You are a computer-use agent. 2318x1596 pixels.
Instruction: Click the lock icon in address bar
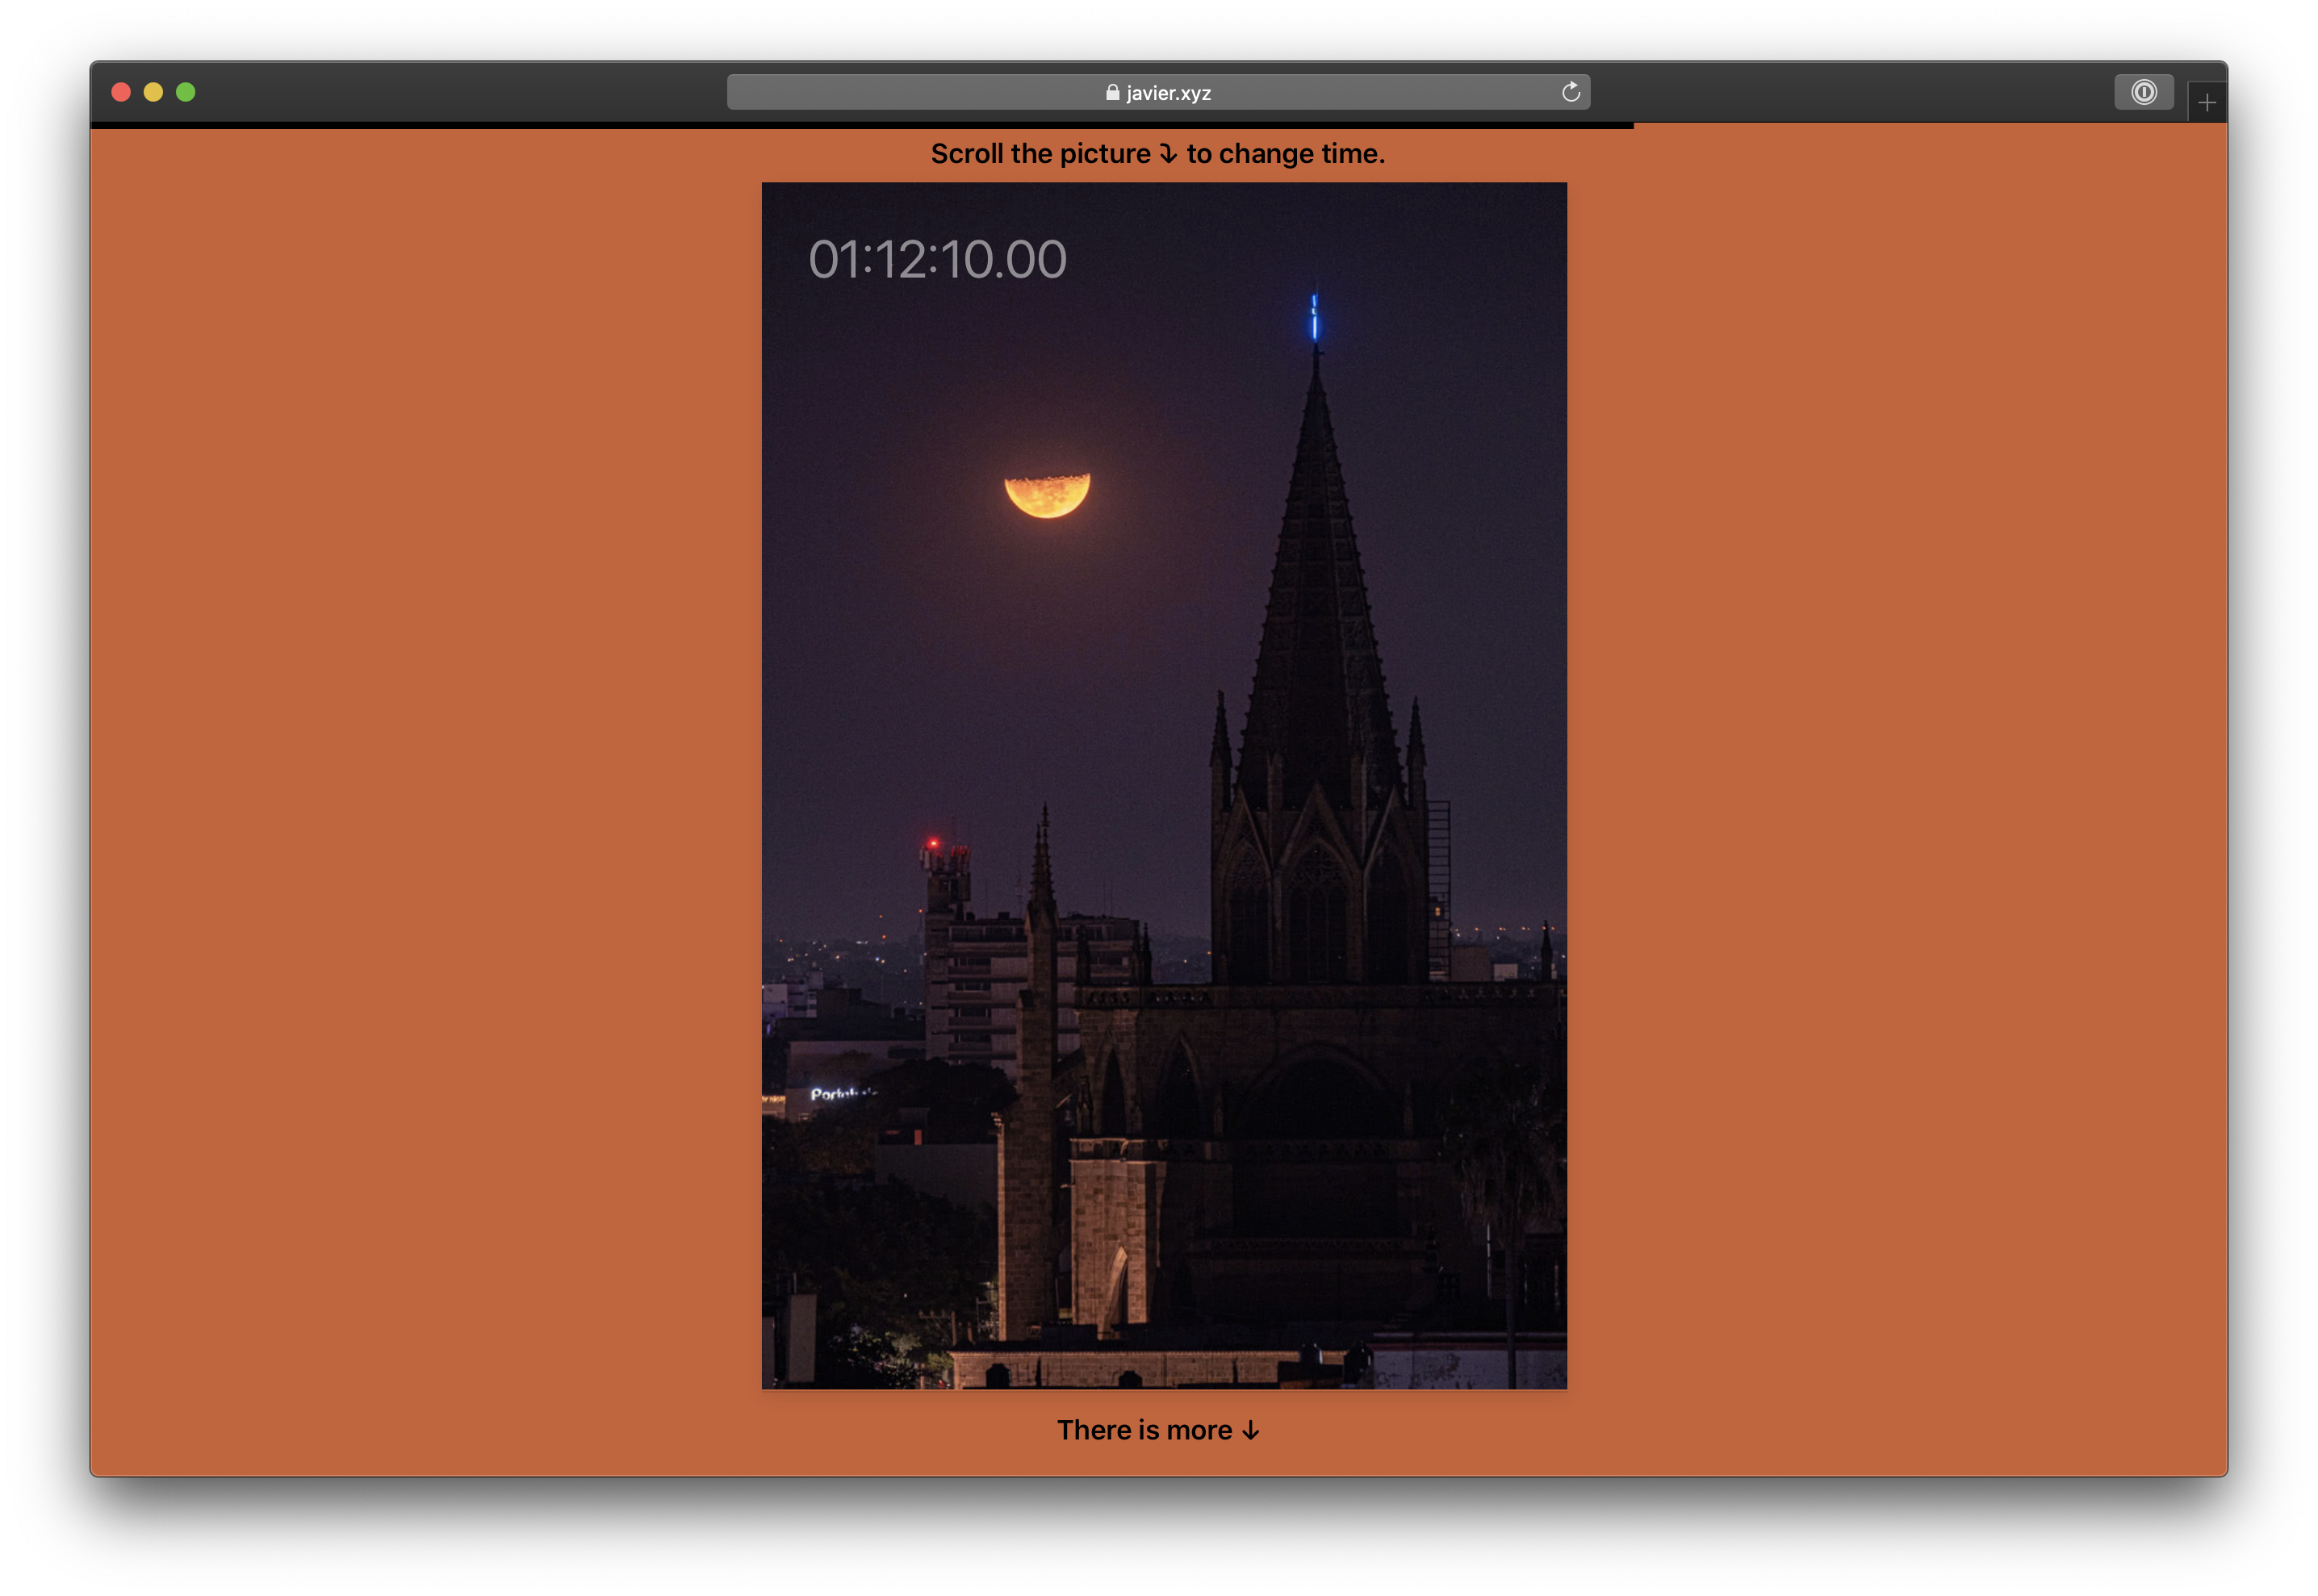1112,92
